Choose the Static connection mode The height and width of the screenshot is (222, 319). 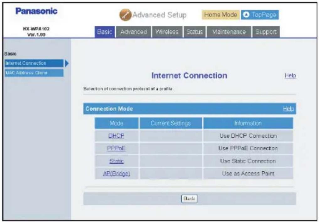coord(116,161)
